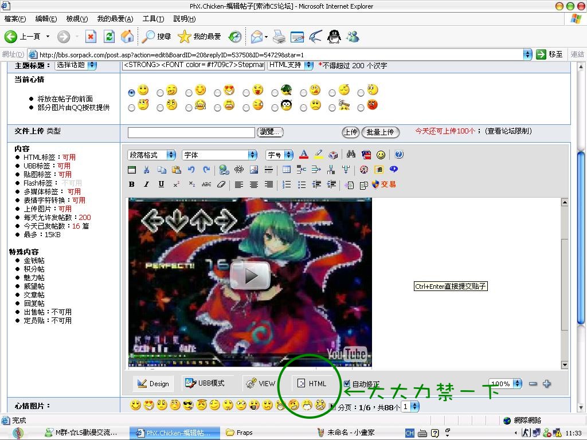Select the first smiley mood radio button

click(x=132, y=92)
